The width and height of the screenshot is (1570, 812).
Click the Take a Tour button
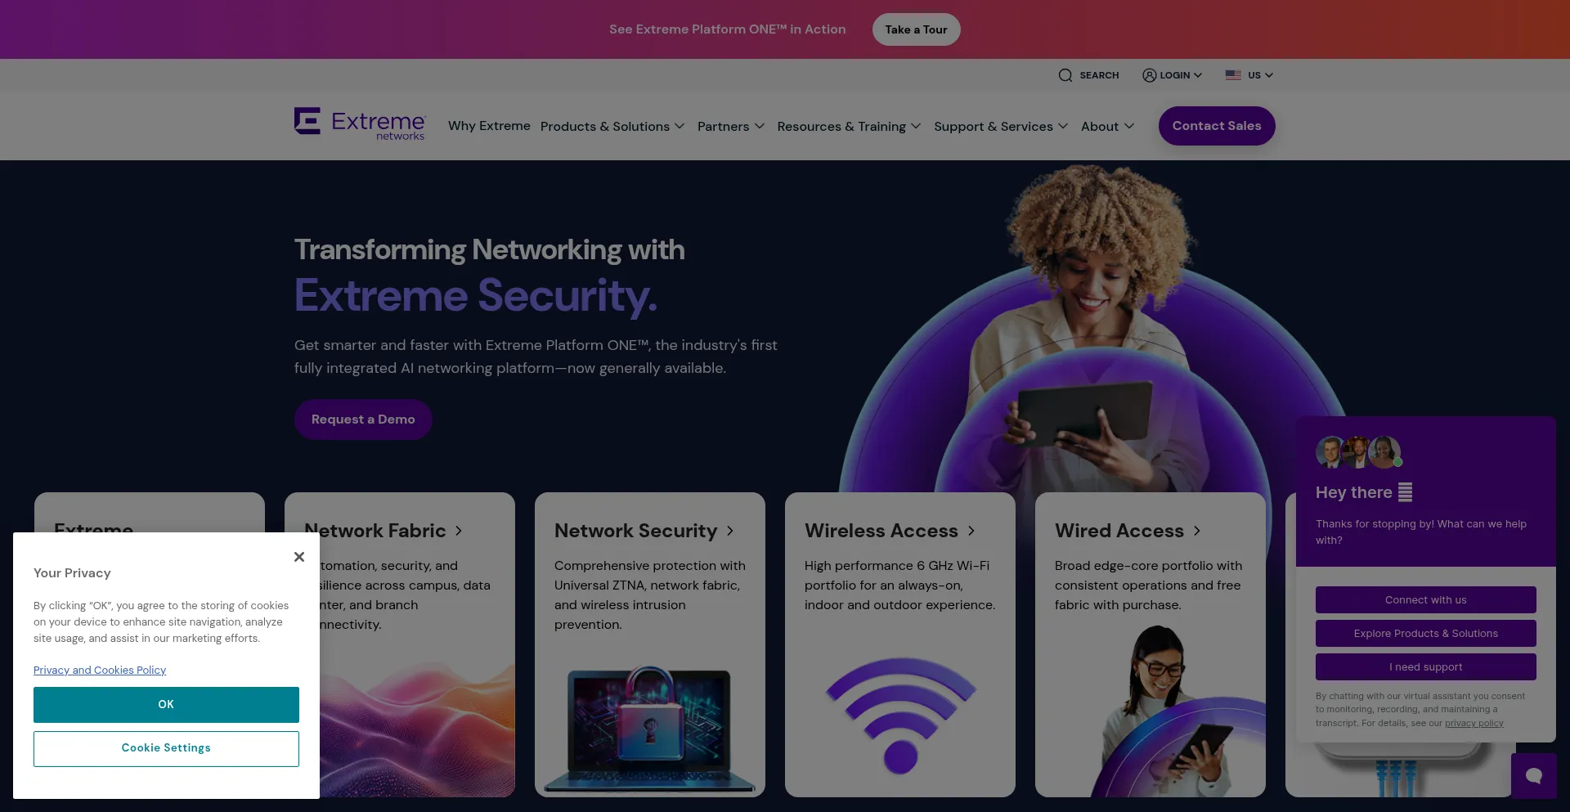click(916, 29)
